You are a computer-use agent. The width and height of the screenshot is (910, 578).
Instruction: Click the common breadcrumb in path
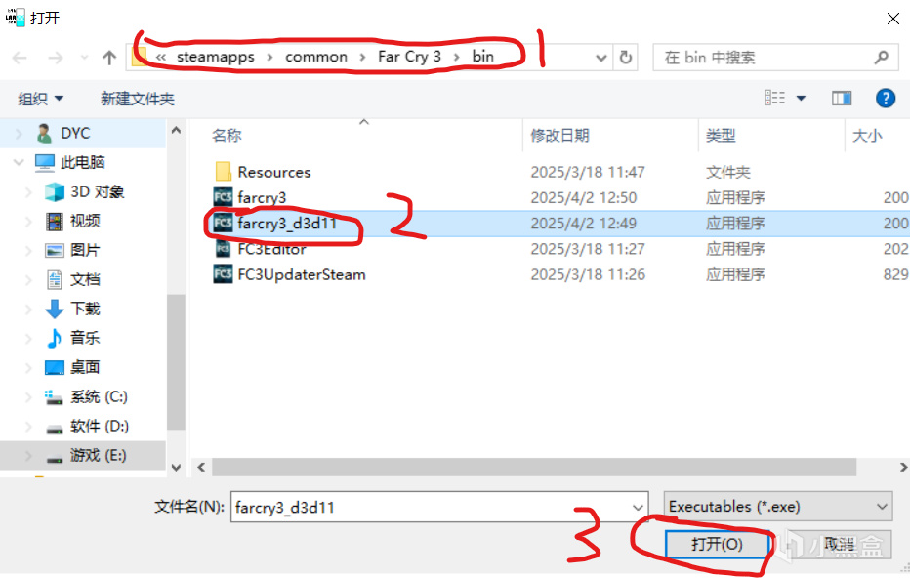316,57
